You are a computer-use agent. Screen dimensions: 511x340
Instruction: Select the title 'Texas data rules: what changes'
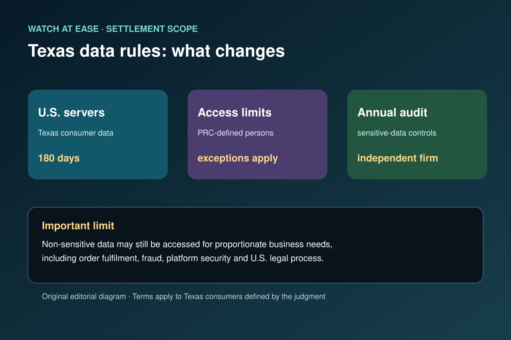[156, 51]
